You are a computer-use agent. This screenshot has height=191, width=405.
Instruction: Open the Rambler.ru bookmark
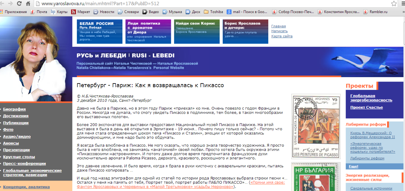pyautogui.click(x=375, y=12)
